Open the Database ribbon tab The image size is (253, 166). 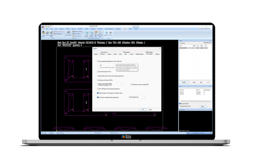point(118,29)
